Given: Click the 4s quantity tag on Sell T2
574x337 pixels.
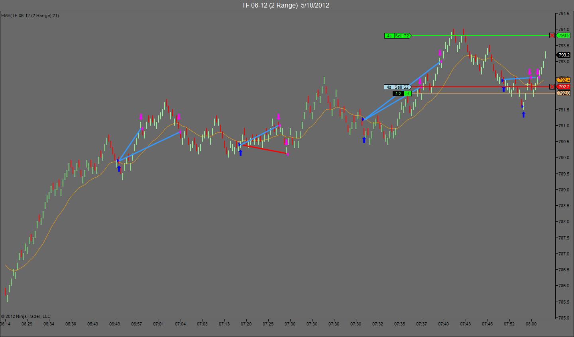Looking at the screenshot, I should pos(389,36).
